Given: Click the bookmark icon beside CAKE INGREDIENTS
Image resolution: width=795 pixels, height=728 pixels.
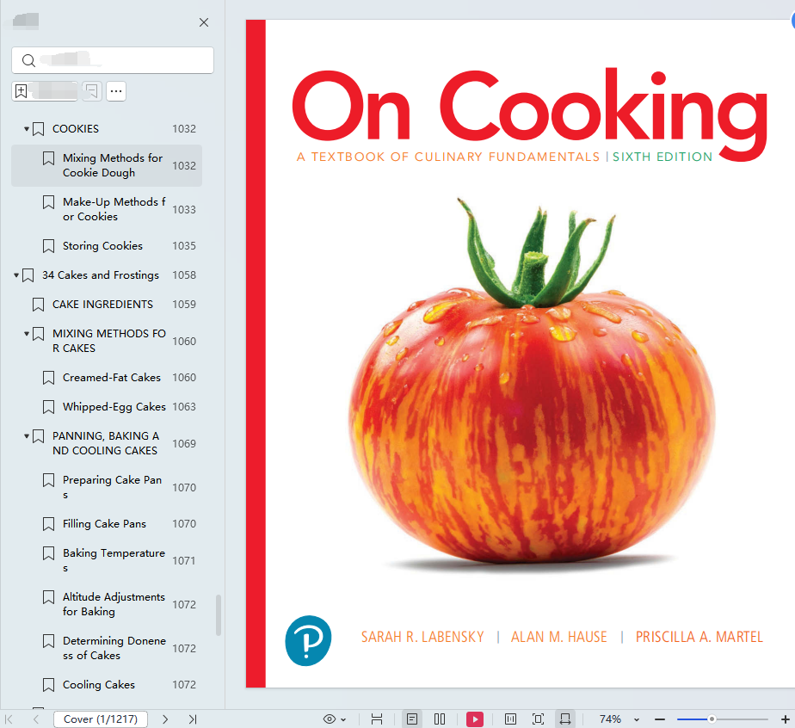Looking at the screenshot, I should coord(38,305).
